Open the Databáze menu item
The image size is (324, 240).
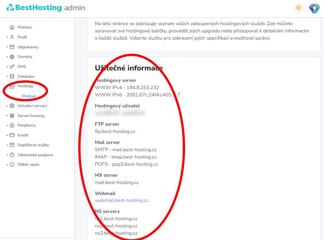point(26,76)
